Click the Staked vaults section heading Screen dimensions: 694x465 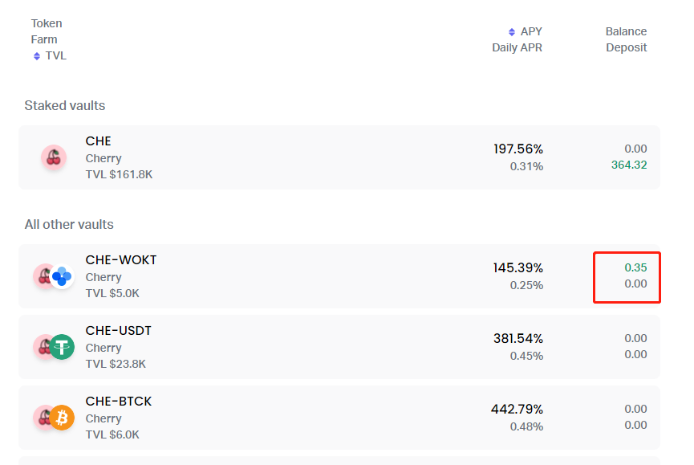(65, 105)
